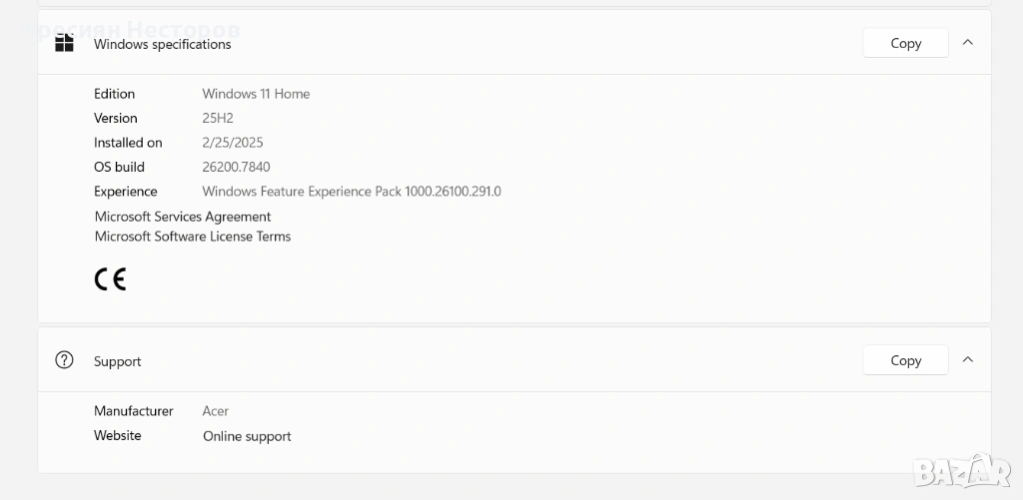Collapse the Windows specifications section chevron
Image resolution: width=1023 pixels, height=500 pixels.
[x=967, y=43]
